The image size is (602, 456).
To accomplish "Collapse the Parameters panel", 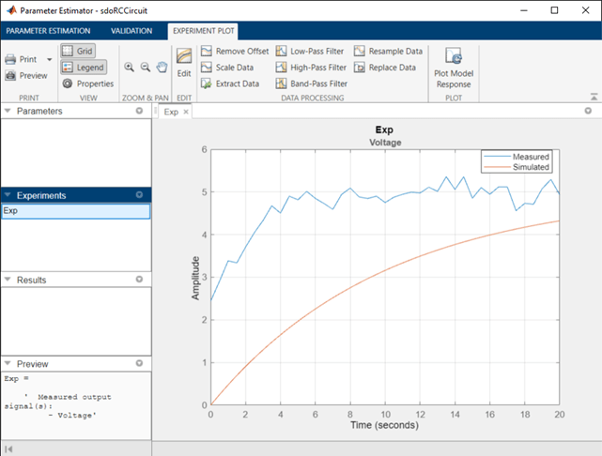I will click(8, 111).
